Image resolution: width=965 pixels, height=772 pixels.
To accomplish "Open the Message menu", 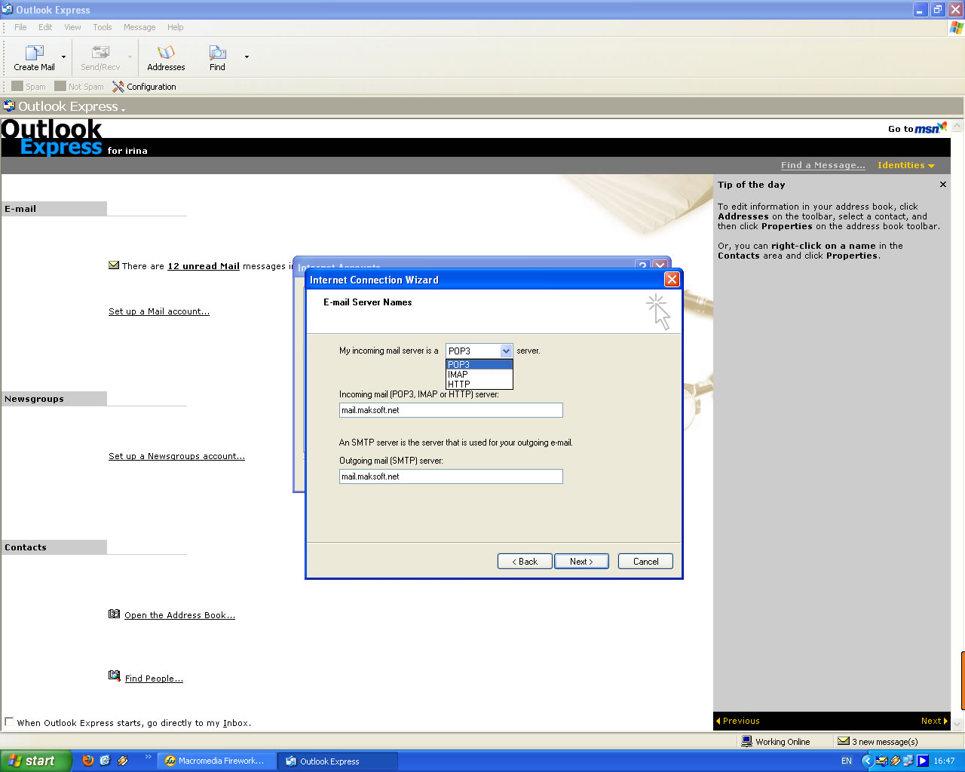I will tap(139, 27).
